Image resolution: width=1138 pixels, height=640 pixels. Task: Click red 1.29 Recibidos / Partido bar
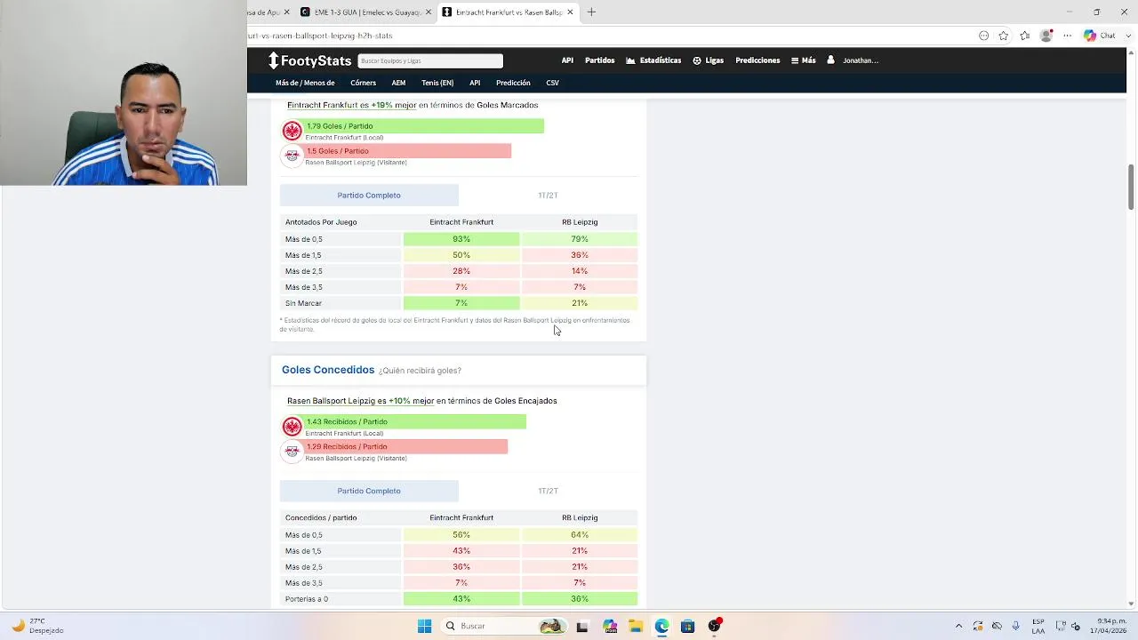[x=406, y=446]
